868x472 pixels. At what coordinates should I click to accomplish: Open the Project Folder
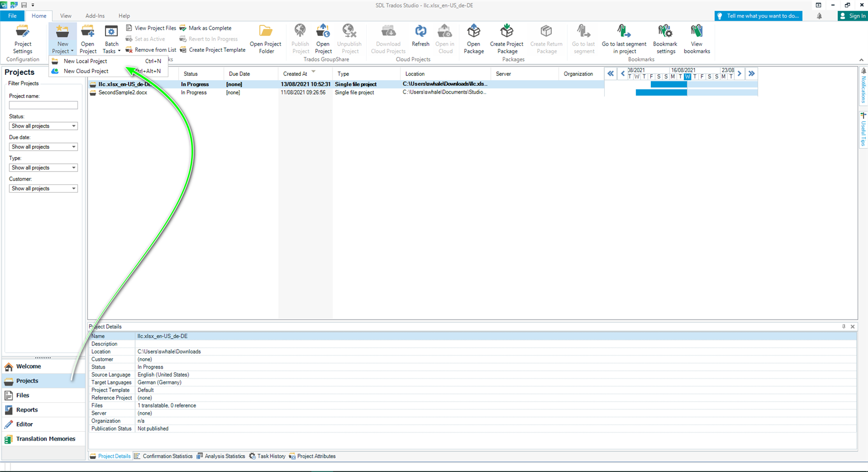tap(265, 39)
